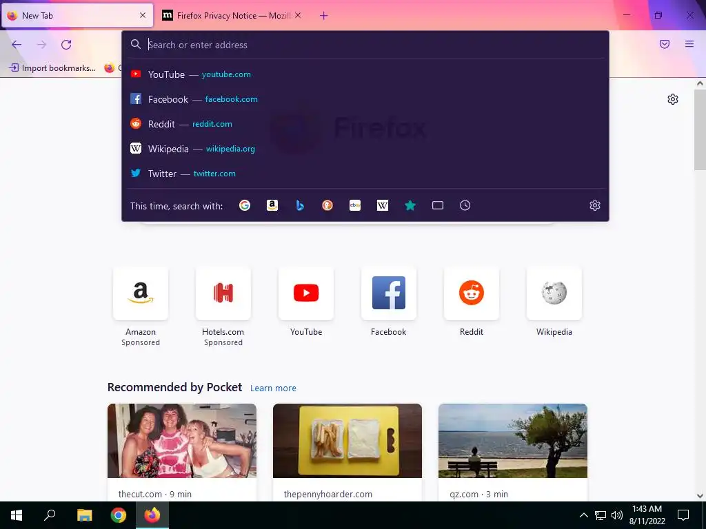
Task: Select Twitter suggestion in address dropdown
Action: [365, 173]
